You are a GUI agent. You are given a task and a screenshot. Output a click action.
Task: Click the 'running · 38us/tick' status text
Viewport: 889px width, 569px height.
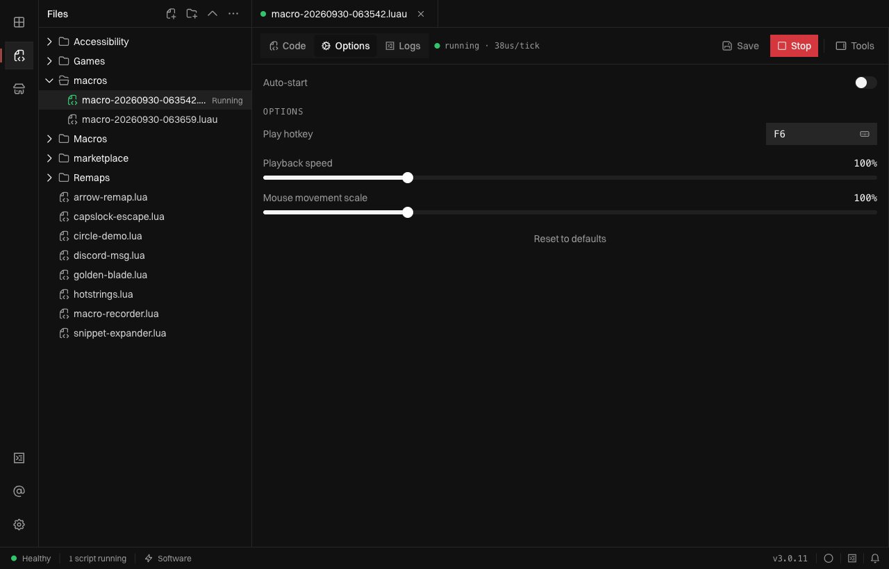click(x=487, y=46)
